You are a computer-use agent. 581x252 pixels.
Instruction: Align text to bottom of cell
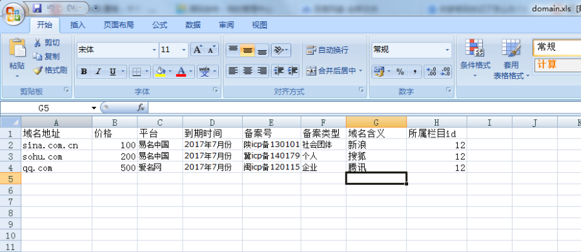[261, 50]
